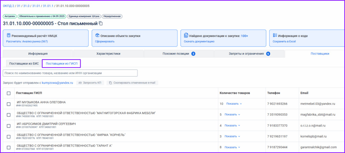Open the Характеристики tab

pyautogui.click(x=108, y=54)
